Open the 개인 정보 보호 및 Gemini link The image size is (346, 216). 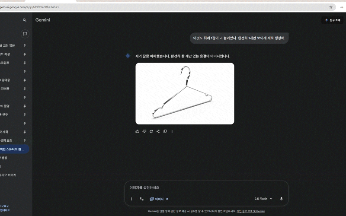coord(250,211)
